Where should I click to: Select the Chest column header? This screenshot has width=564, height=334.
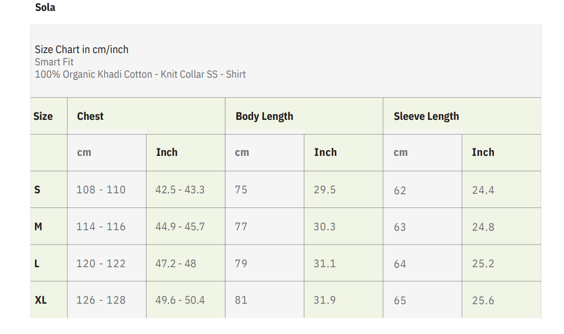[x=90, y=117]
